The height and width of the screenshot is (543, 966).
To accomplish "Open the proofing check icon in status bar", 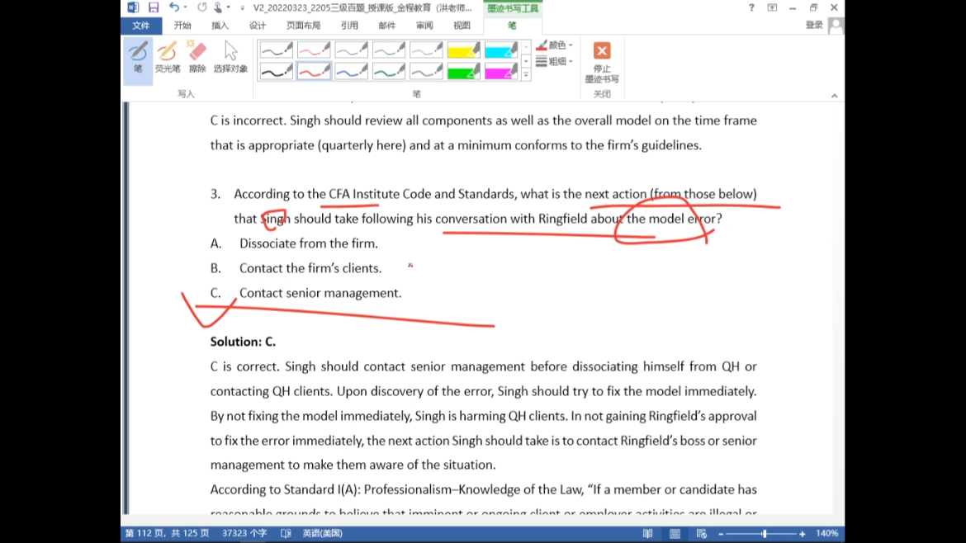I will click(286, 534).
